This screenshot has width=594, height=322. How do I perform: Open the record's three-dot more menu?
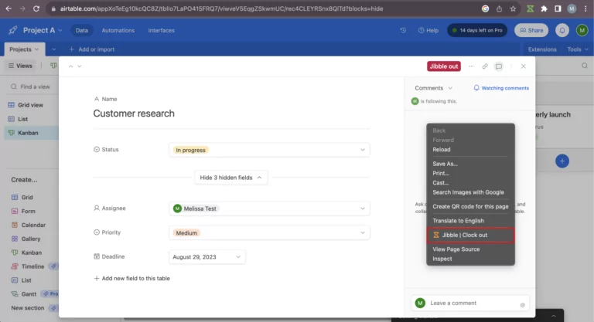tap(471, 66)
